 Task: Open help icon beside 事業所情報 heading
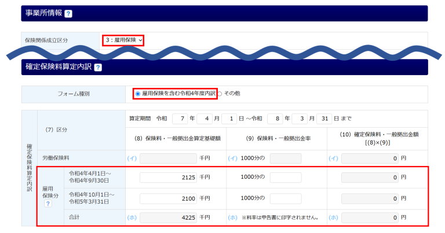coord(68,14)
